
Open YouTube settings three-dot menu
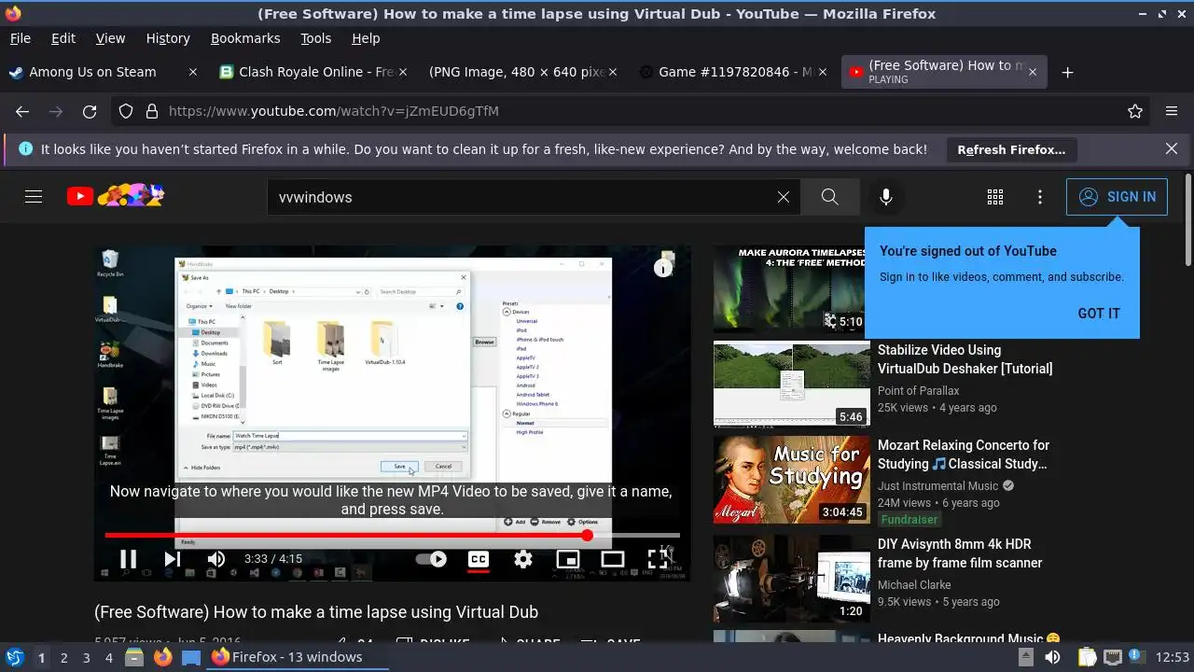[x=1040, y=197]
